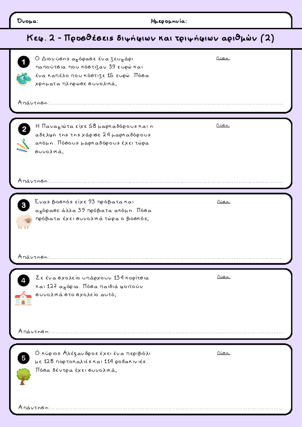
Task: Click the black number 3 circle badge
Action: tap(23, 205)
